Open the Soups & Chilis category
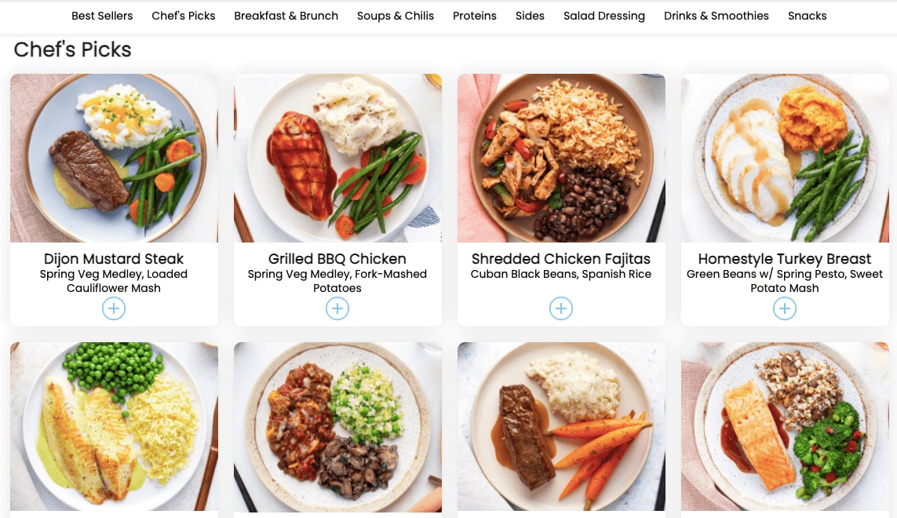Image resolution: width=897 pixels, height=518 pixels. pos(396,16)
